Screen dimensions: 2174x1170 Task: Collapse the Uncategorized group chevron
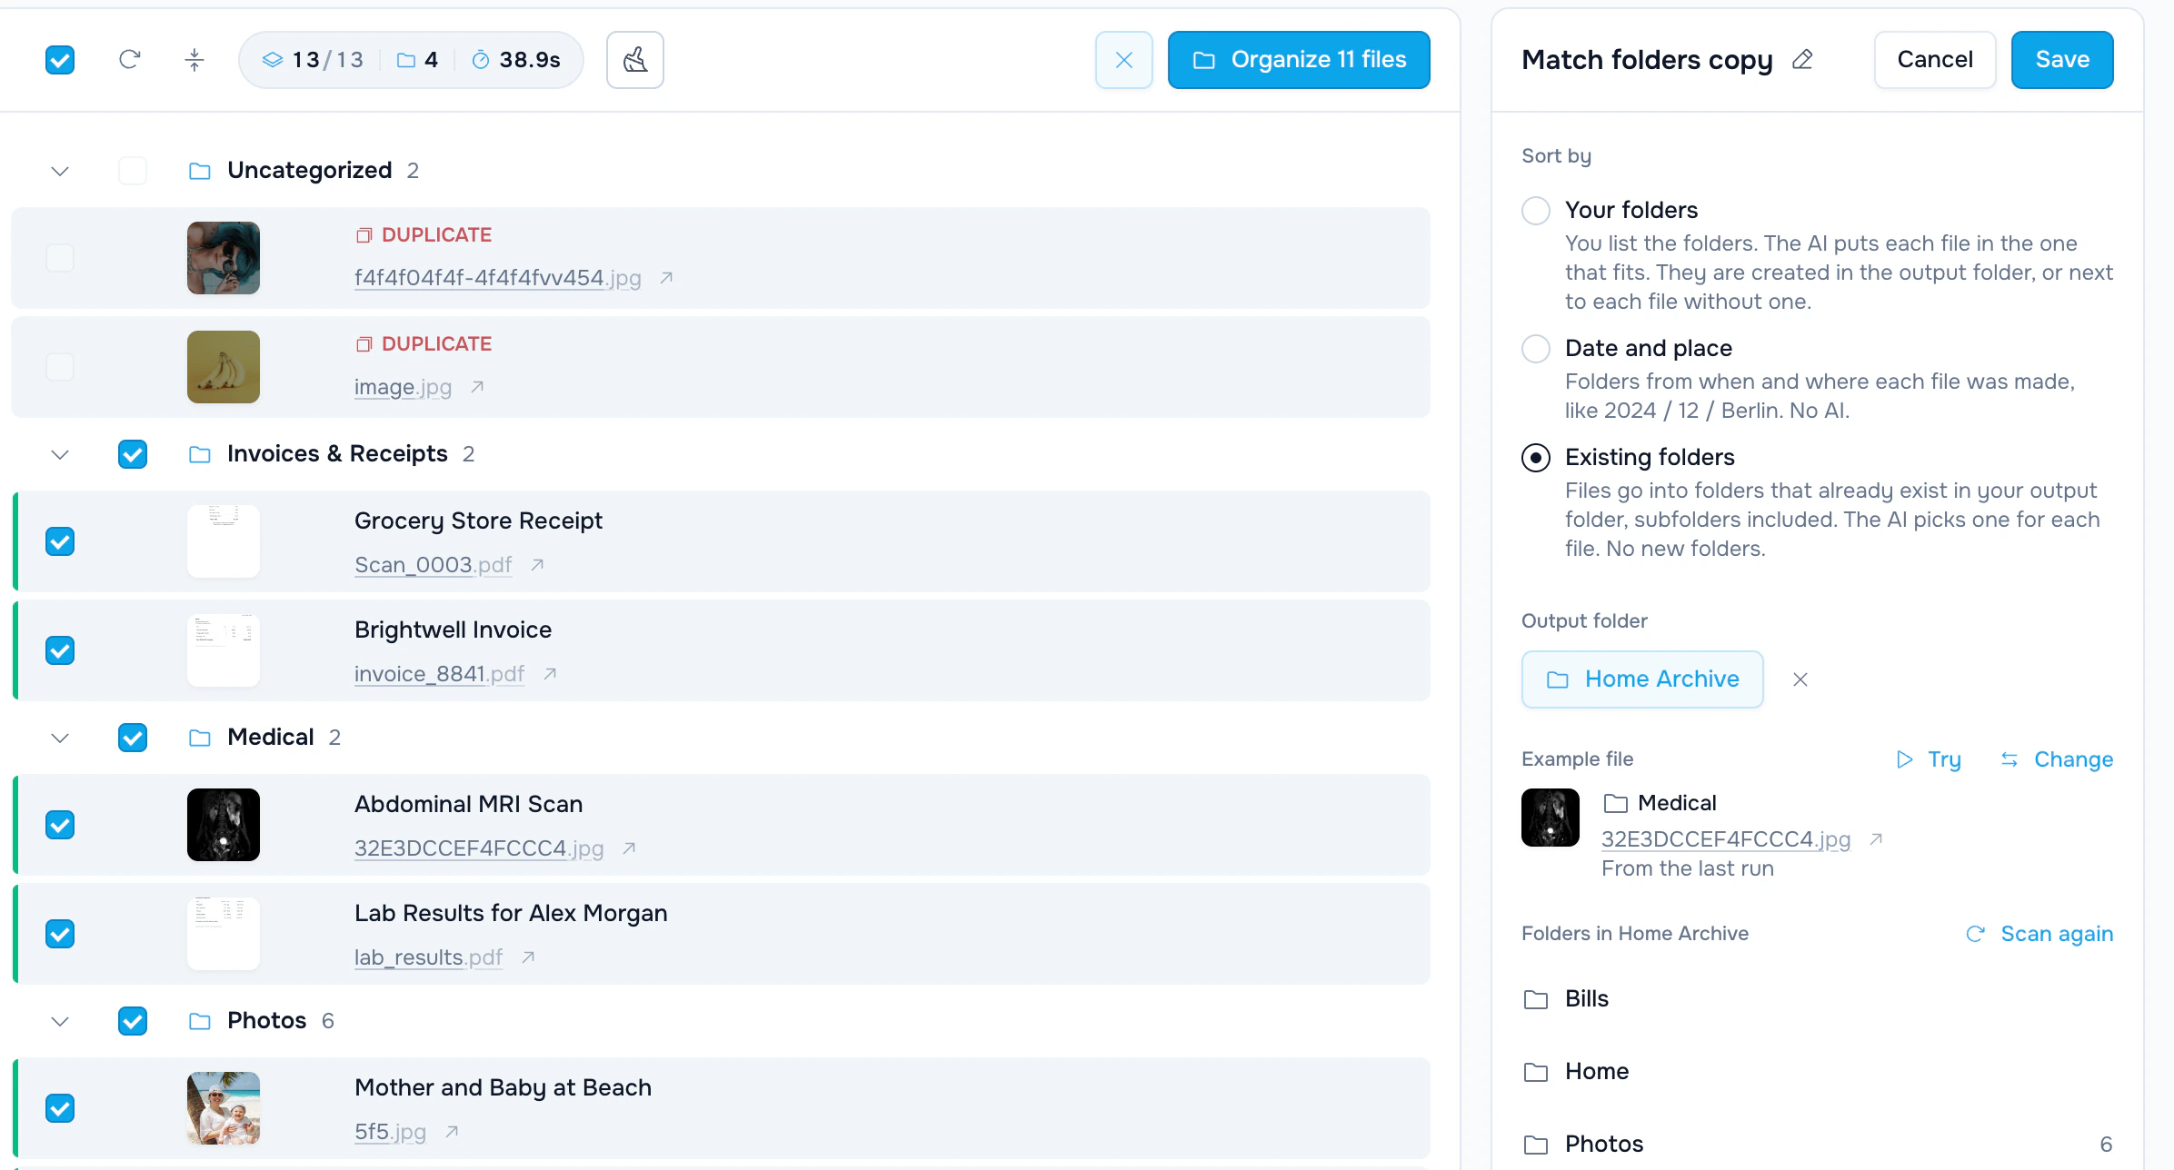(x=60, y=171)
